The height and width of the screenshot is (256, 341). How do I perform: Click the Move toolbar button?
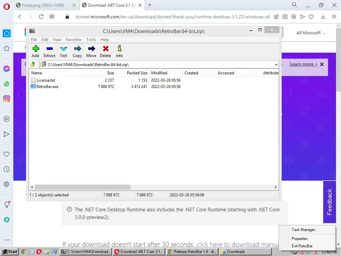pos(91,51)
